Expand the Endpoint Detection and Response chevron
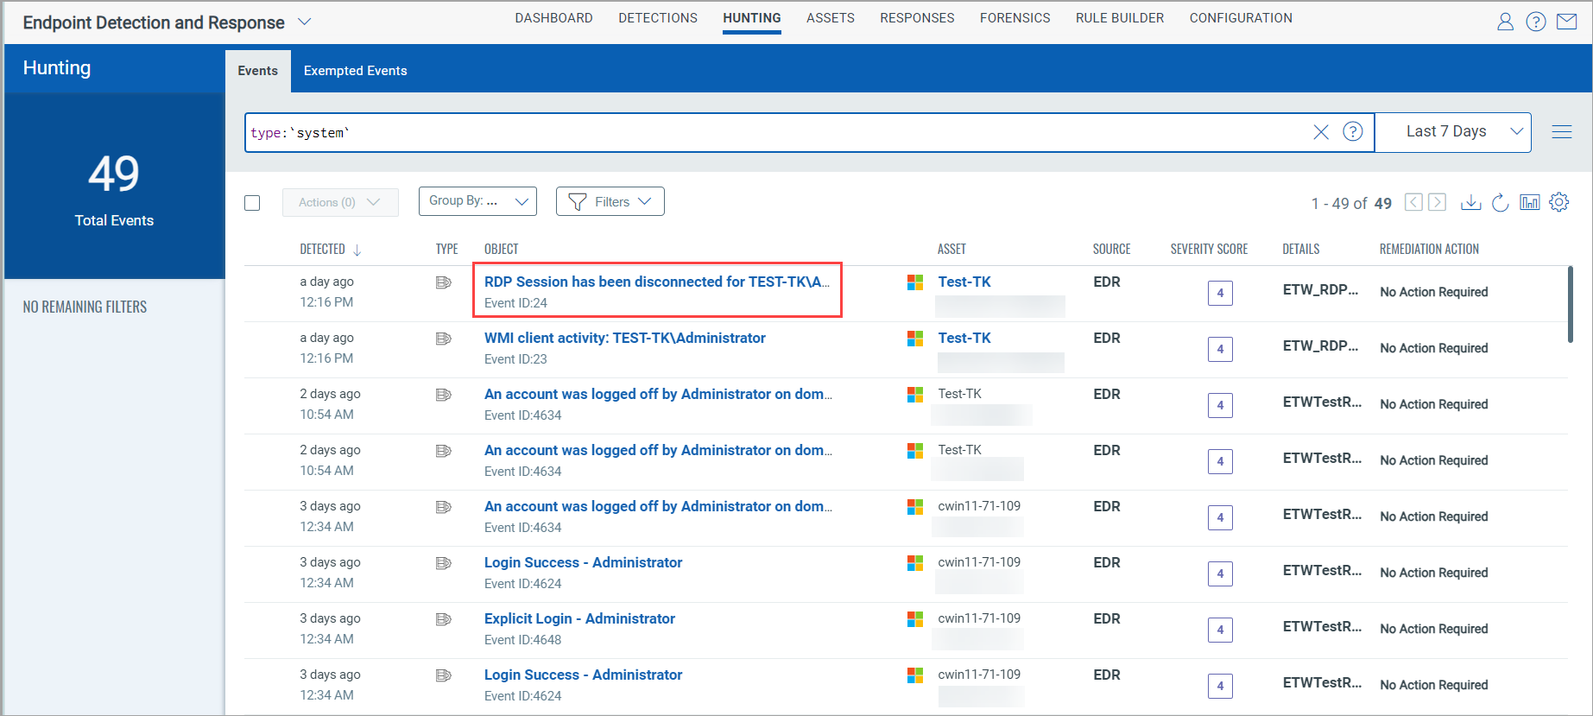This screenshot has height=716, width=1593. pos(304,22)
